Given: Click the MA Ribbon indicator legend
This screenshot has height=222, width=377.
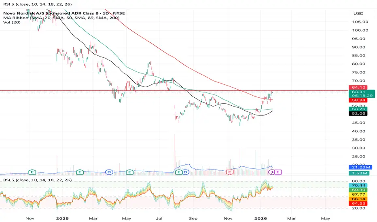Looking at the screenshot, I should (61, 18).
